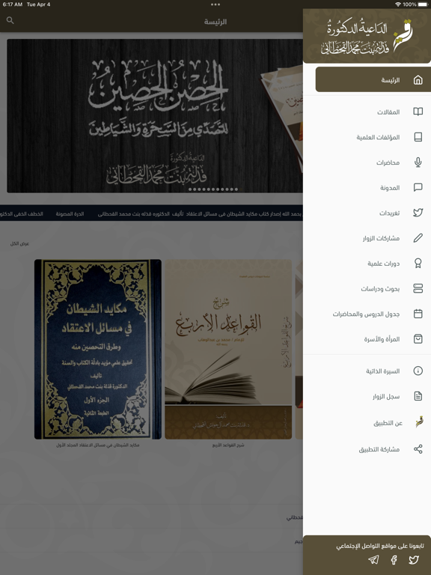Open سجل الزوار label
431x575 pixels.
[x=386, y=396]
